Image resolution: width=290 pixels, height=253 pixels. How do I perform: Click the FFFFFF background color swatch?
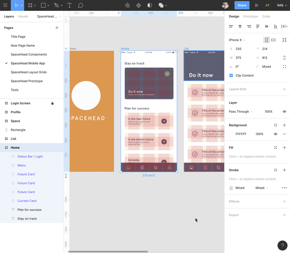tap(231, 134)
